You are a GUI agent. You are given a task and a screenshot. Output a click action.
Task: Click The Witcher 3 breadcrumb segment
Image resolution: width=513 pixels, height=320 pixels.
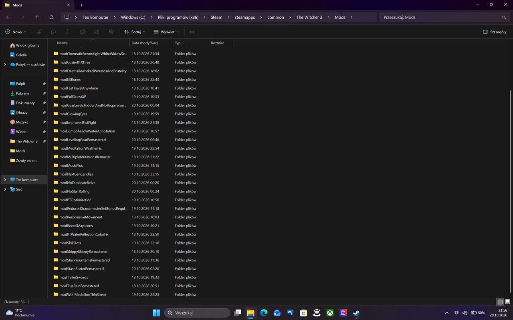pyautogui.click(x=309, y=18)
